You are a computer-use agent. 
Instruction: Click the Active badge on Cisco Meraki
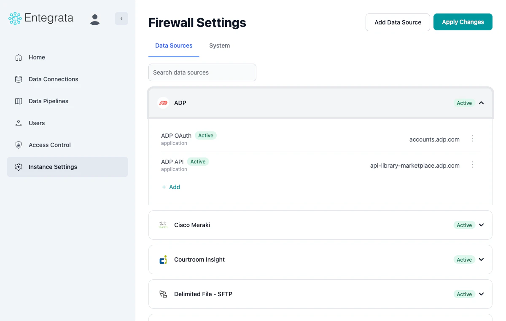click(464, 225)
